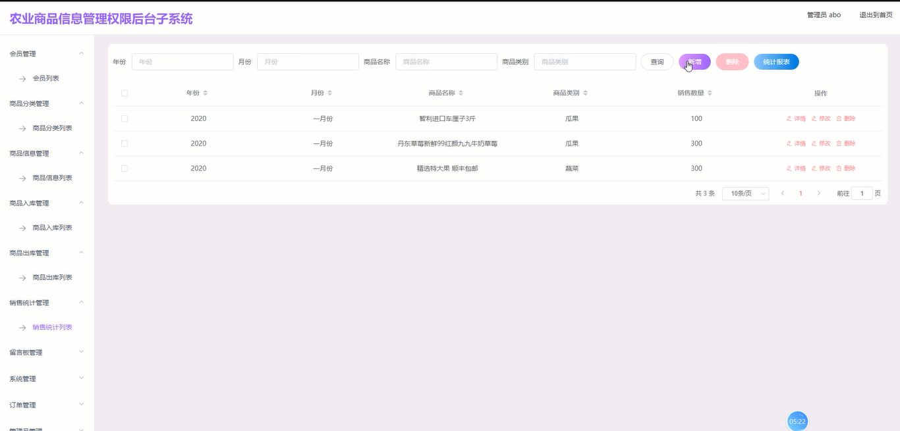Focus the 商品名称 filter input field
900x431 pixels.
tap(447, 62)
